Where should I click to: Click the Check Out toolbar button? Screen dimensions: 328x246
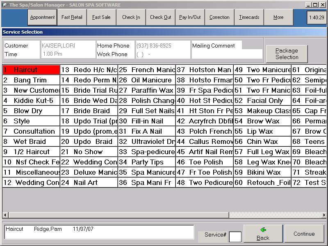(160, 18)
